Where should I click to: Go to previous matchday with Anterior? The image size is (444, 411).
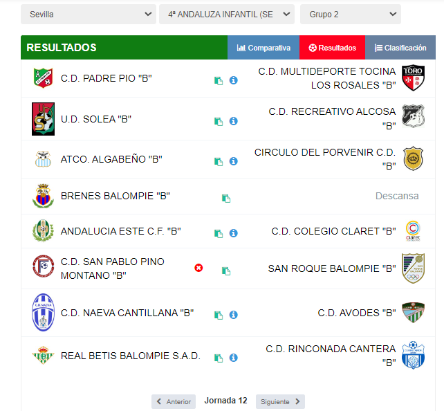pyautogui.click(x=174, y=401)
